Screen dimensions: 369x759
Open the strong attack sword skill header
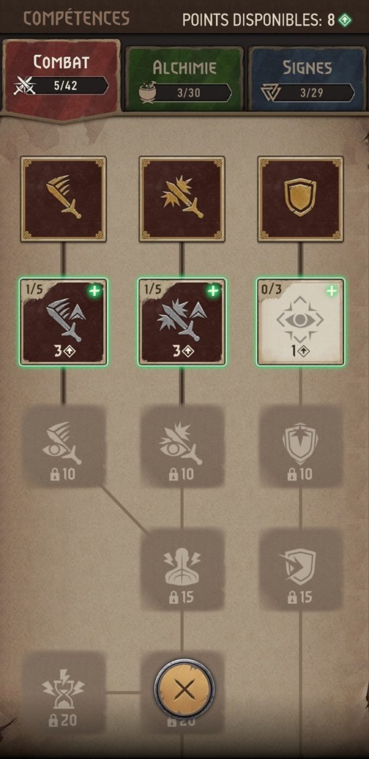pyautogui.click(x=182, y=198)
